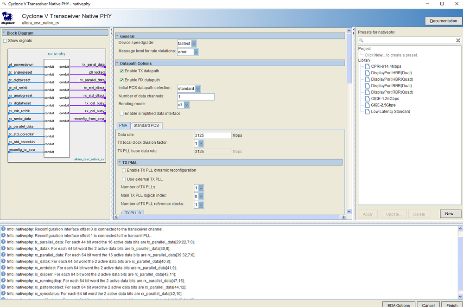Check Enable simplified data interface
Screen dimensions: 463x307
pyautogui.click(x=122, y=114)
